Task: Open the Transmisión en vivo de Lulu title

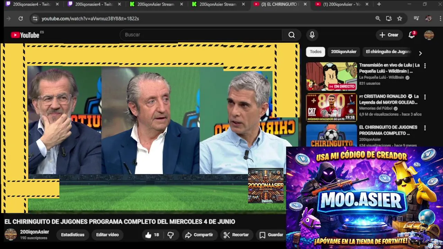Action: [389, 68]
